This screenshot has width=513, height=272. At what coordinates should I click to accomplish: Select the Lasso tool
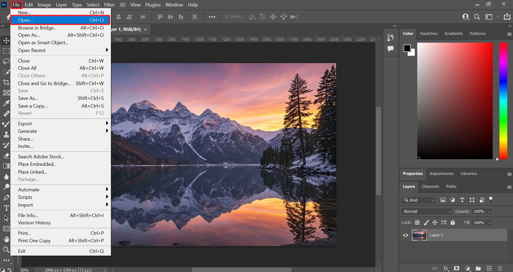[x=6, y=61]
